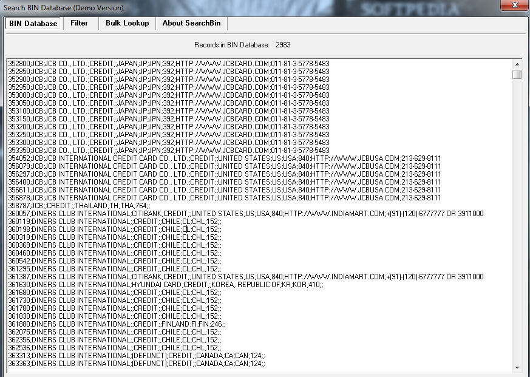Image resolution: width=530 pixels, height=377 pixels.
Task: Click the record count 2983
Action: tap(283, 45)
